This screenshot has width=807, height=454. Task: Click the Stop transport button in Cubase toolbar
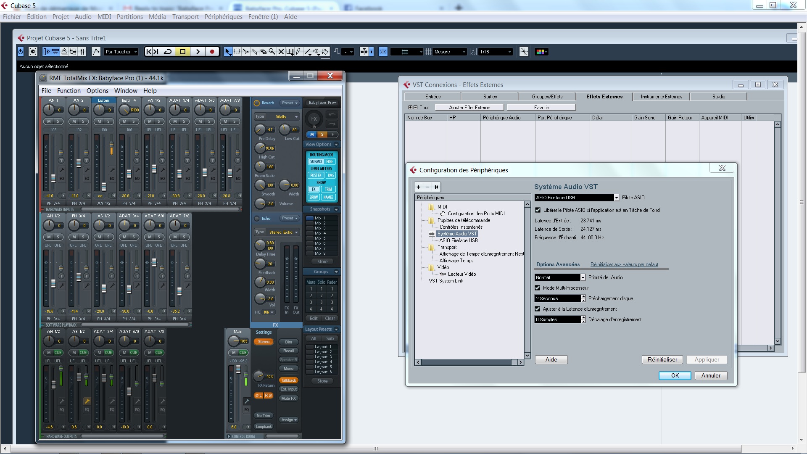183,52
